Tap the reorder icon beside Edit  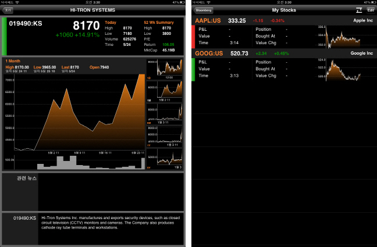coord(359,10)
